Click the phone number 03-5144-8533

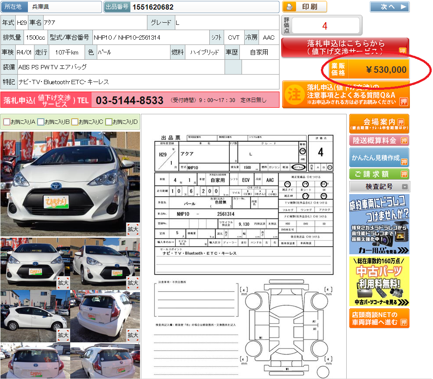pos(130,100)
